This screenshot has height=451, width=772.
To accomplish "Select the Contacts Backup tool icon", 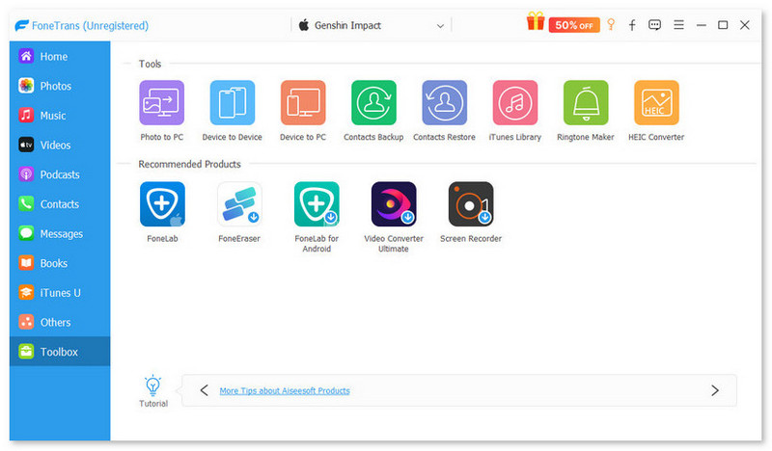I will 373,103.
